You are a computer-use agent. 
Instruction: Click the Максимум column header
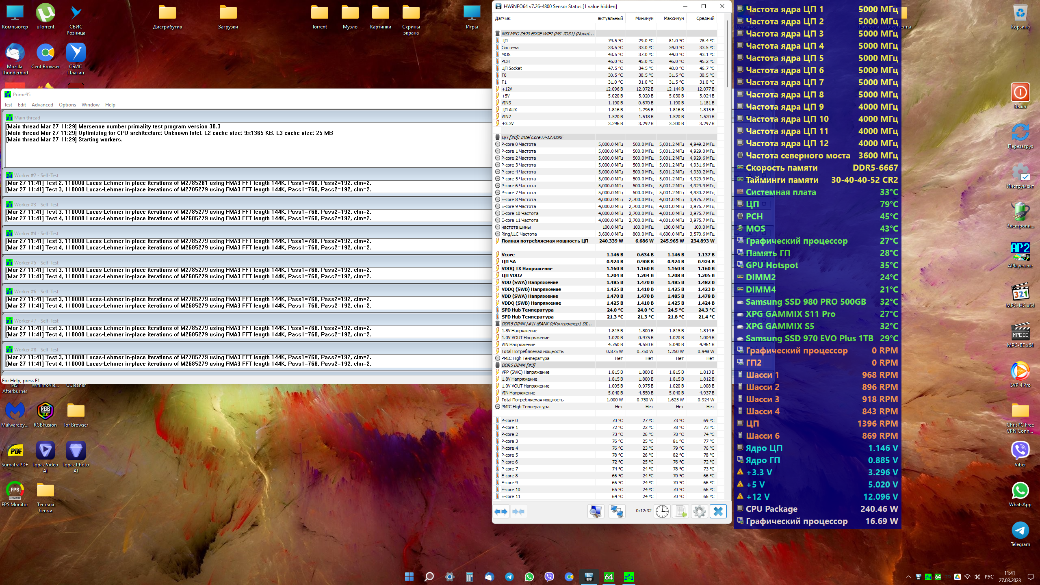[x=674, y=18]
